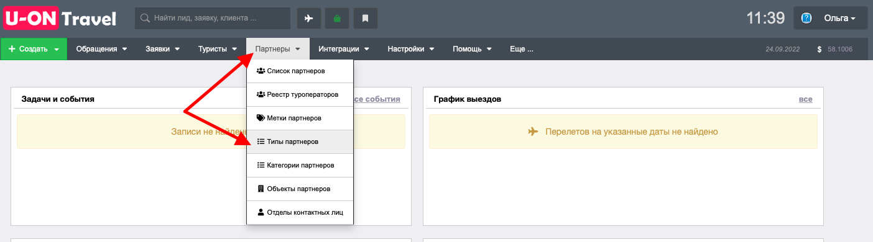873x242 pixels.
Task: Click the U-ON Travel logo
Action: click(60, 19)
